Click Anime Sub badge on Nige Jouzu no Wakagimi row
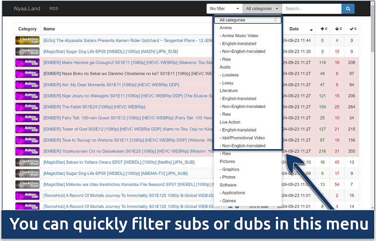Image resolution: width=376 pixels, height=241 pixels. tap(28, 96)
